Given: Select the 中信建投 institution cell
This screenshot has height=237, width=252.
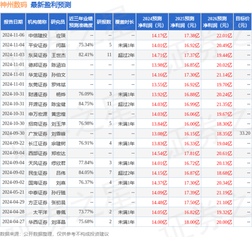Looking at the screenshot, I should [38, 35].
